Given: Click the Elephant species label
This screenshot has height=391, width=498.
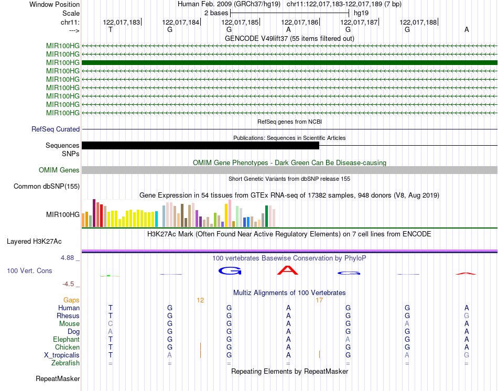Looking at the screenshot, I should (66, 340).
